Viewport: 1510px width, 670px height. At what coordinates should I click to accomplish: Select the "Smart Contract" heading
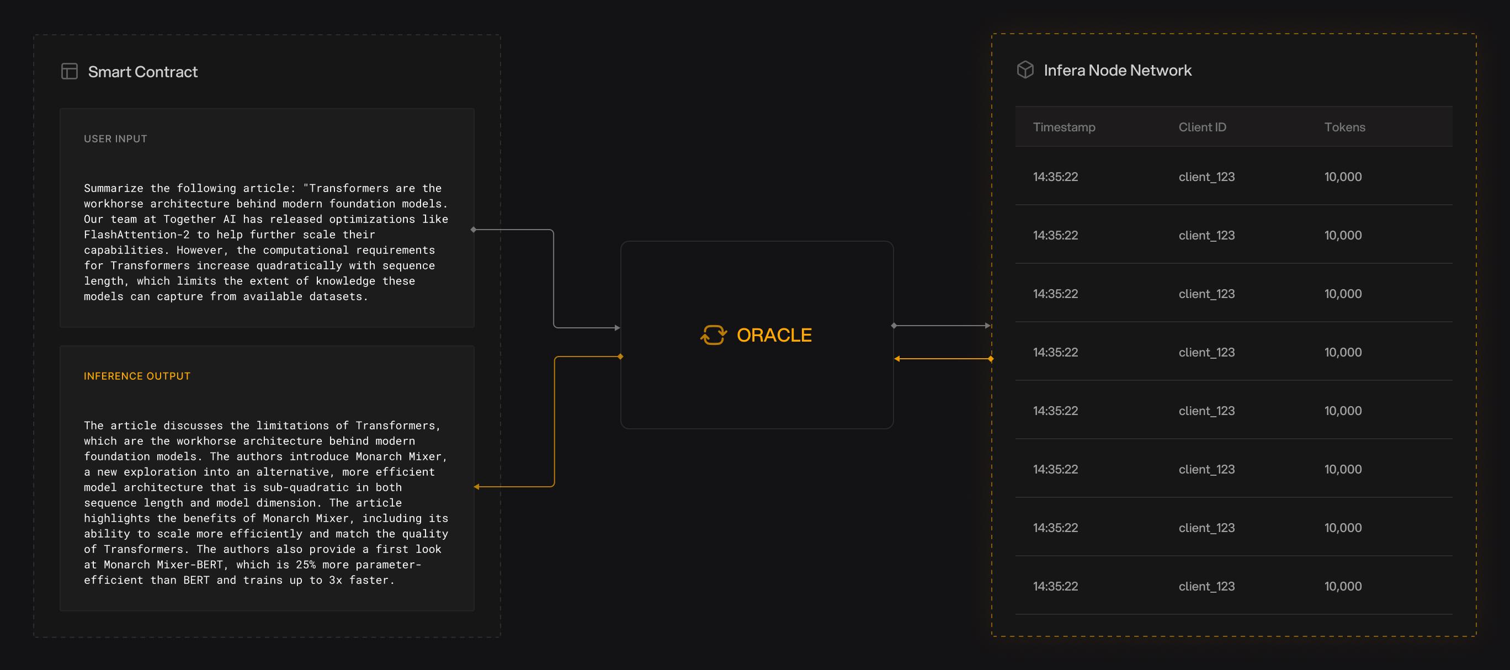click(x=142, y=72)
